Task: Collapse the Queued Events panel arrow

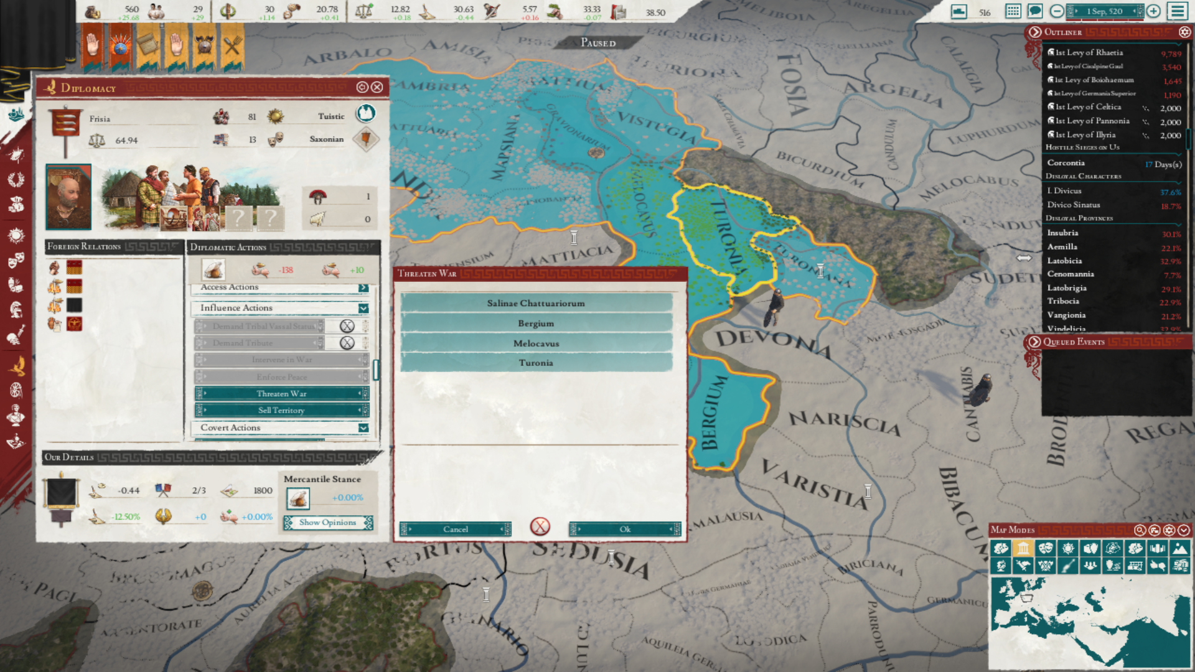Action: pyautogui.click(x=1034, y=342)
